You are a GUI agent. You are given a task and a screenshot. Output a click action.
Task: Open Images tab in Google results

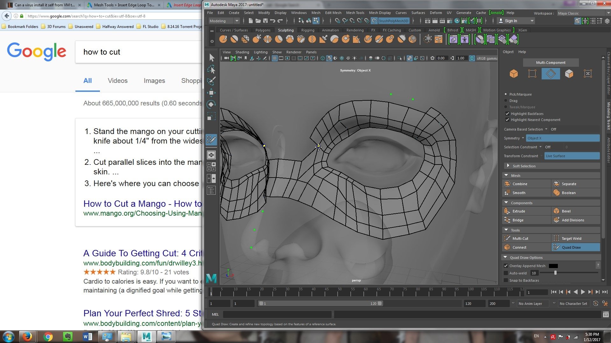click(x=154, y=81)
